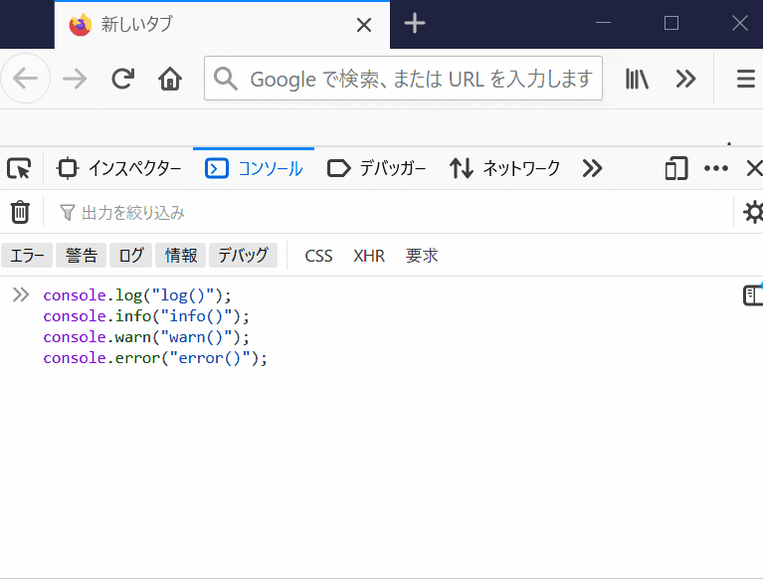Viewport: 763px width, 579px height.
Task: Open the Library bookshelf icon
Action: 637,79
